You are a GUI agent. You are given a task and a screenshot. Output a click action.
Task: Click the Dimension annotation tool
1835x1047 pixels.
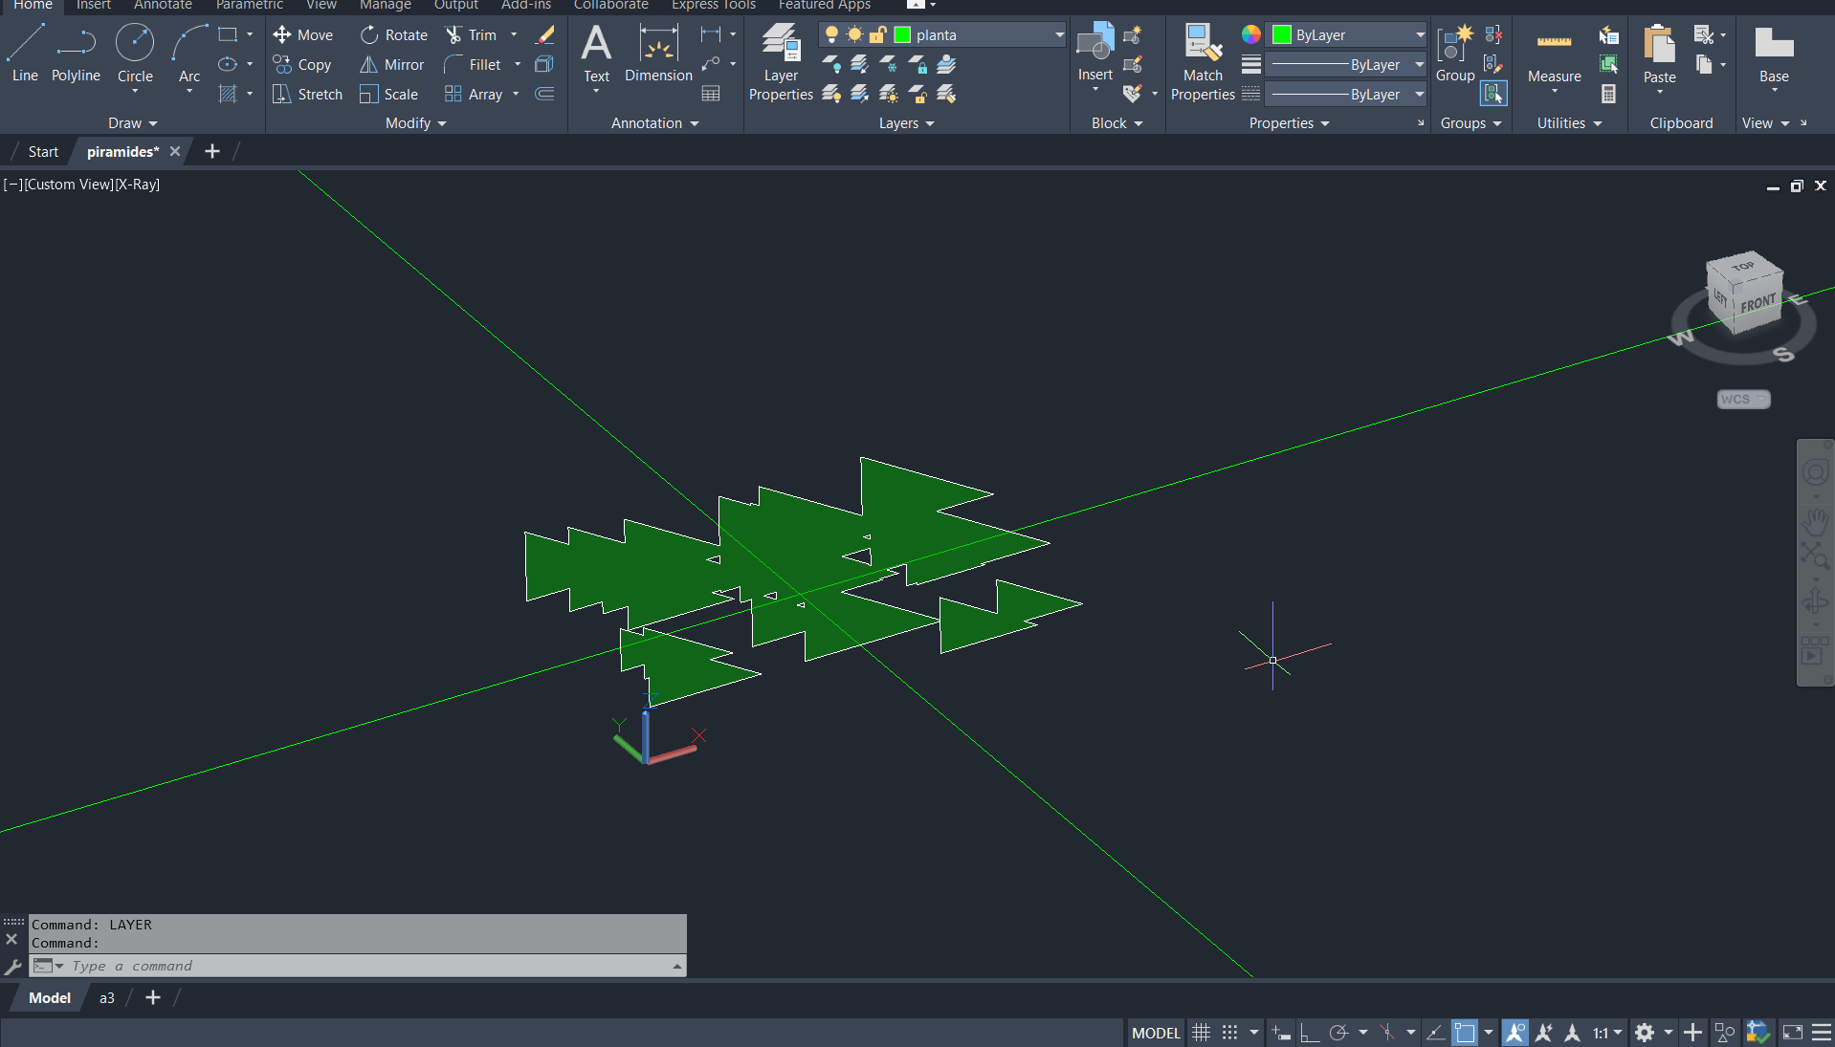[658, 54]
